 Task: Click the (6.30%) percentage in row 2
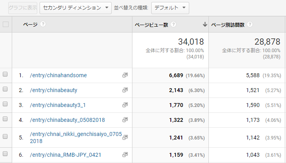[197, 91]
